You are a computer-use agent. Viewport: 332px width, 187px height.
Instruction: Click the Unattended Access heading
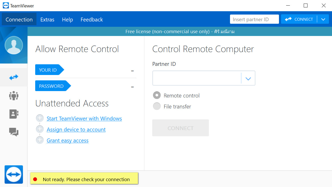(x=72, y=103)
